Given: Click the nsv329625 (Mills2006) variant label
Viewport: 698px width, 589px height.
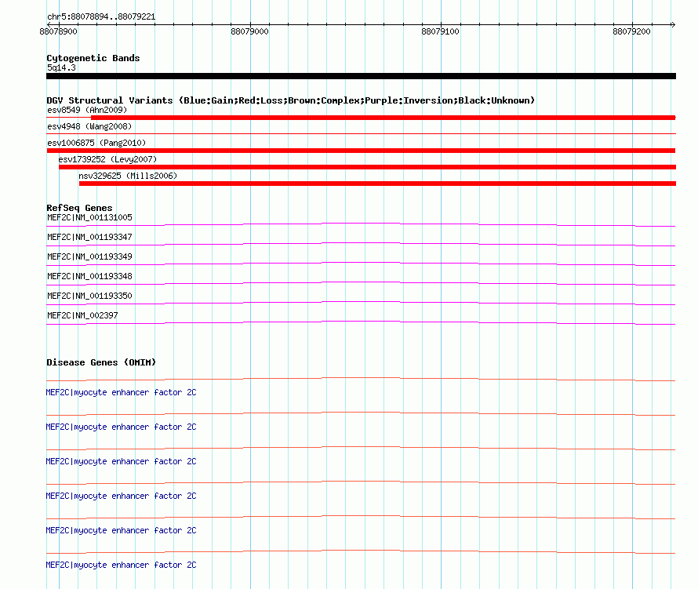Looking at the screenshot, I should (128, 176).
